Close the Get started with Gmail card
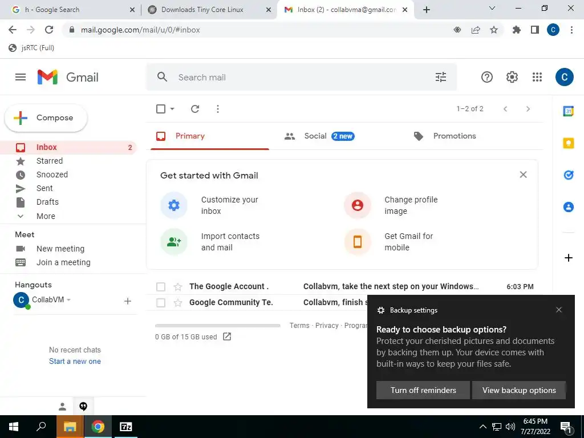 click(523, 175)
